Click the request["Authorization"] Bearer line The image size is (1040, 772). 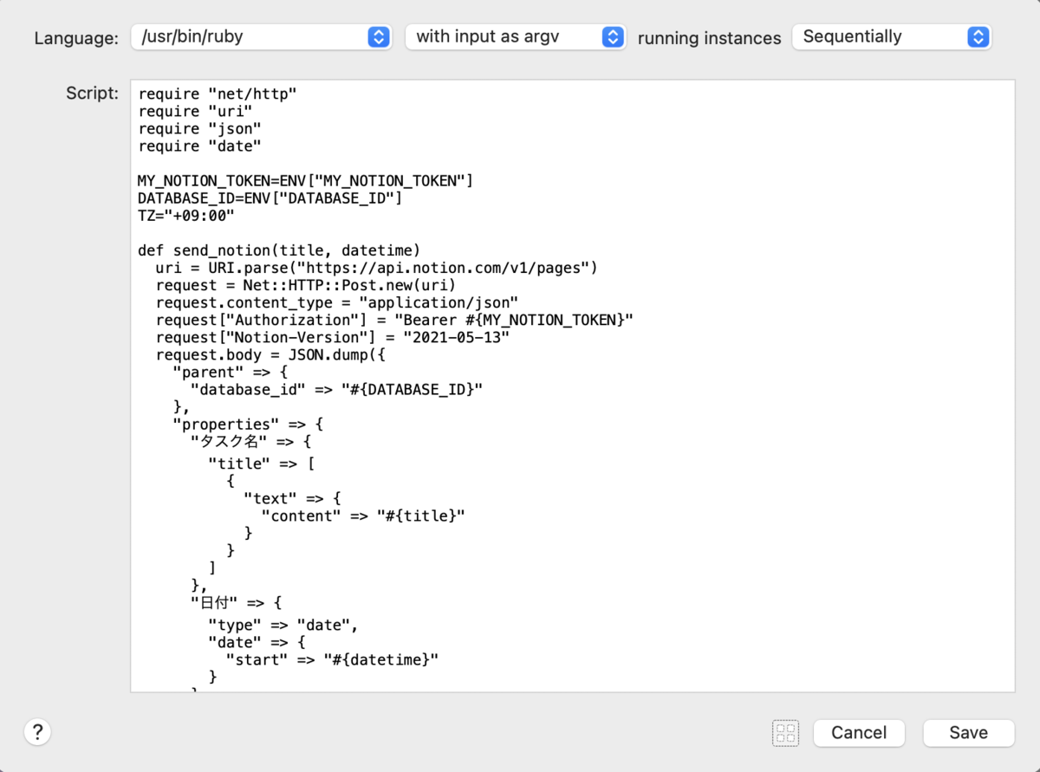(x=394, y=320)
